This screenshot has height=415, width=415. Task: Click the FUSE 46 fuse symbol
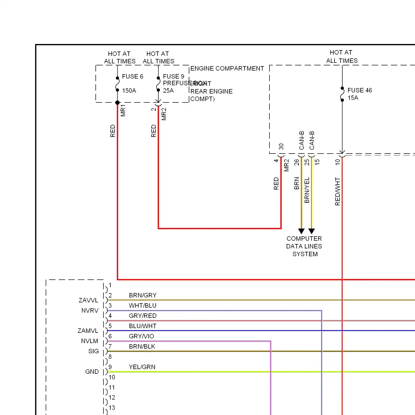coord(342,94)
